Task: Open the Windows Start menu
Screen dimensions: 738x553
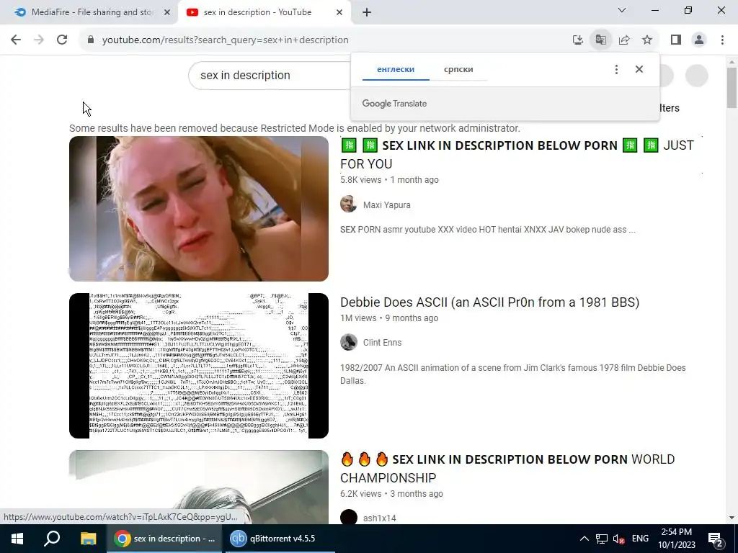Action: (x=17, y=539)
